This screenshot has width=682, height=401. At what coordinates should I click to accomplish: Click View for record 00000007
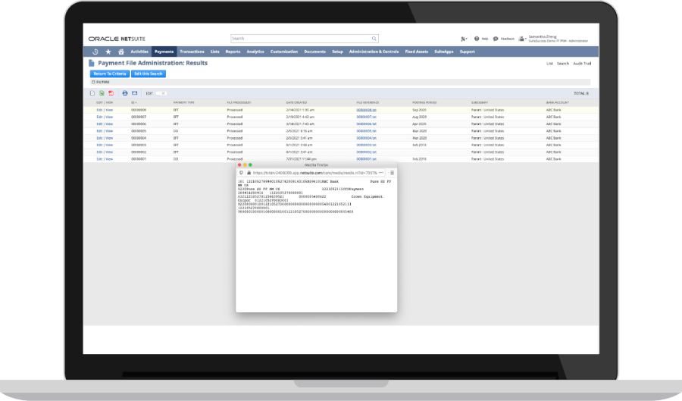coord(109,117)
